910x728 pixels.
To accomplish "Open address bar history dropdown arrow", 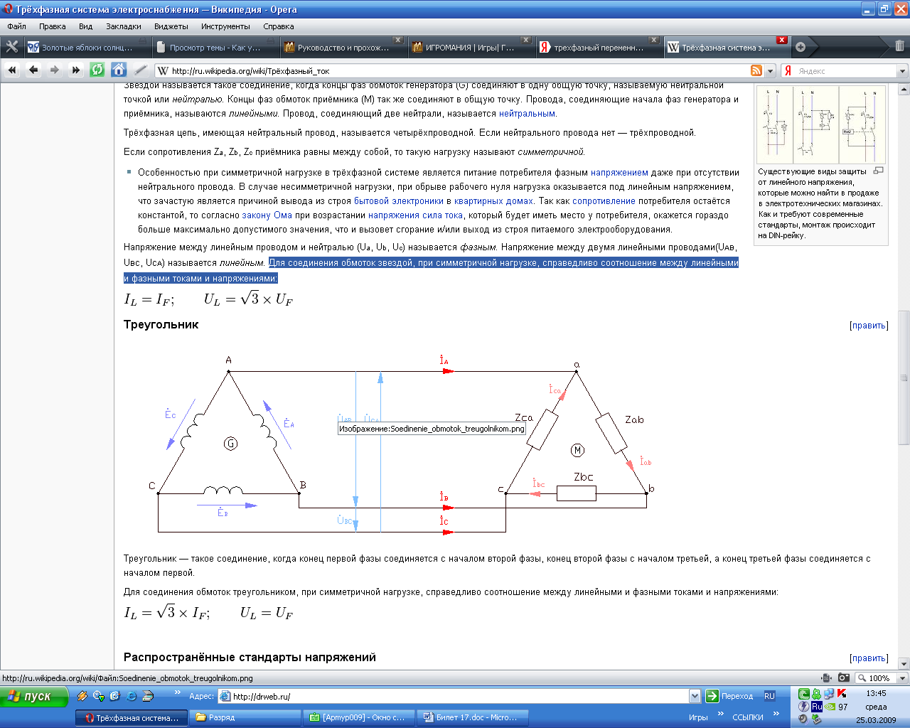I will click(x=770, y=70).
